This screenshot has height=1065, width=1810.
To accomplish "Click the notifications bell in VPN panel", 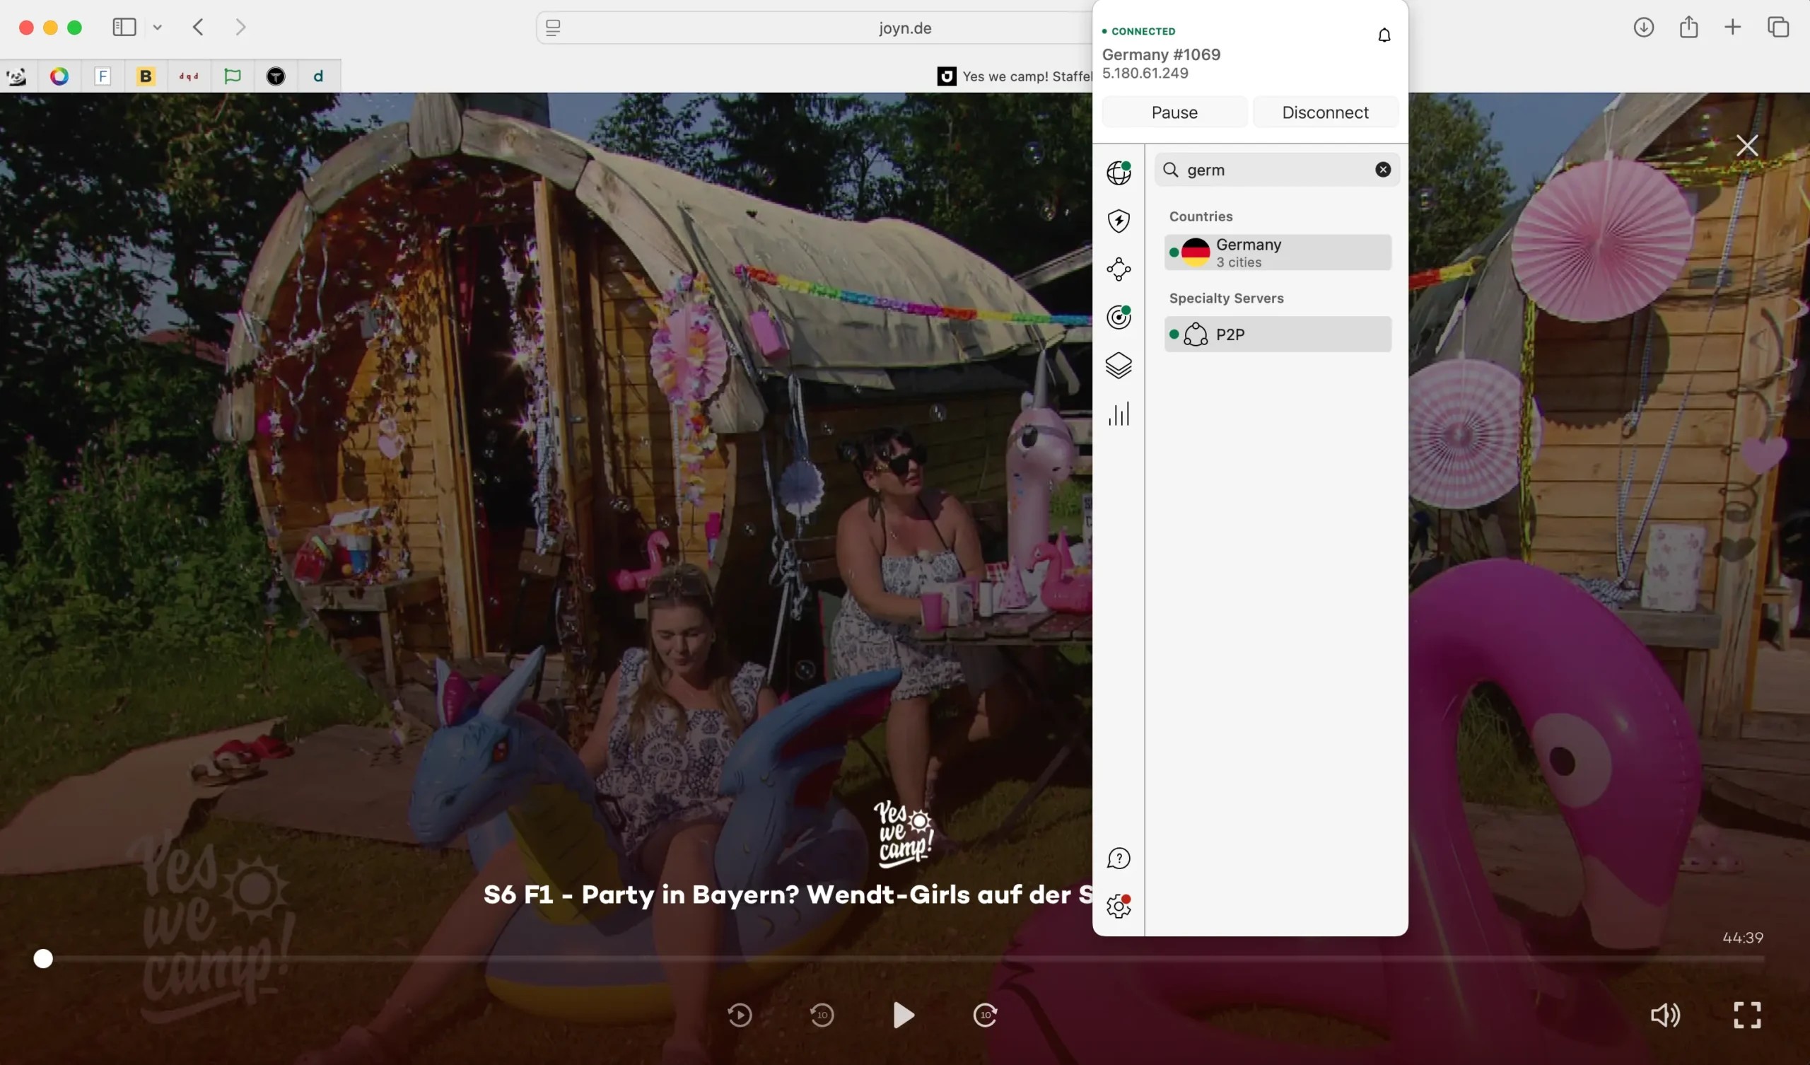I will [x=1384, y=35].
